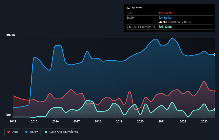219x140 pixels.
Task: Click the 2016 x-axis label
Action: point(55,121)
